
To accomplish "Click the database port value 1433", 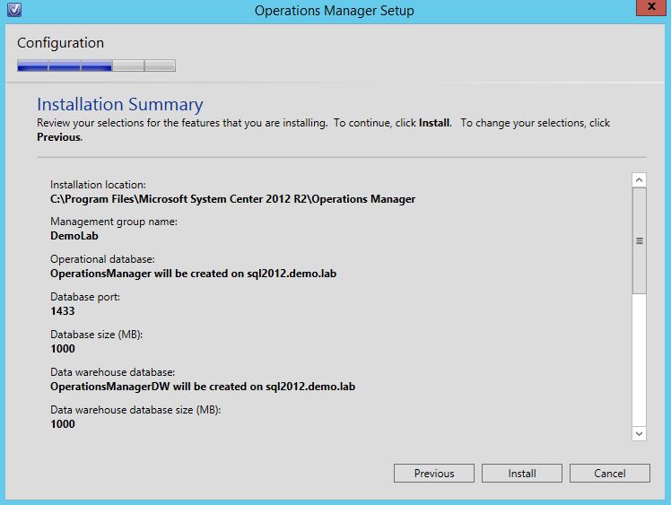I will 63,311.
